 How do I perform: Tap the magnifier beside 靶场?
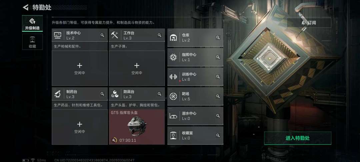tap(218, 96)
